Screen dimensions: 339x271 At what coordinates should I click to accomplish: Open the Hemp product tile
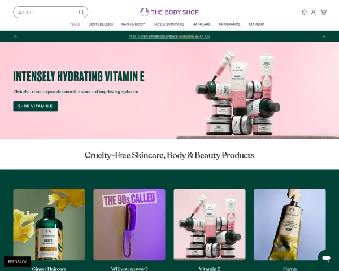(290, 225)
